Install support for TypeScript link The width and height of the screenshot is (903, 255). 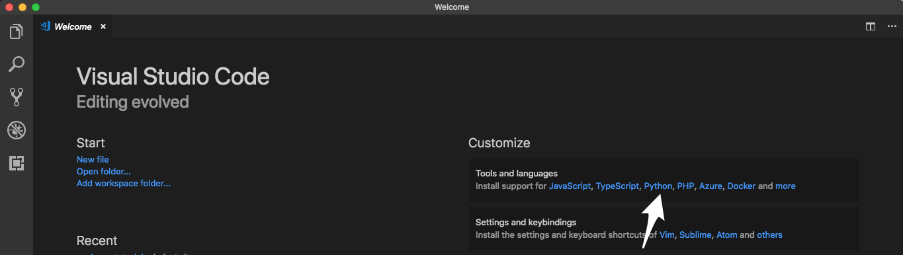point(617,186)
